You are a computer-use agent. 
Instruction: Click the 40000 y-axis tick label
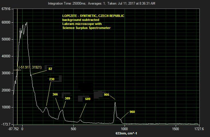coord(6,56)
